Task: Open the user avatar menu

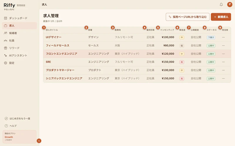Action: click(x=230, y=4)
